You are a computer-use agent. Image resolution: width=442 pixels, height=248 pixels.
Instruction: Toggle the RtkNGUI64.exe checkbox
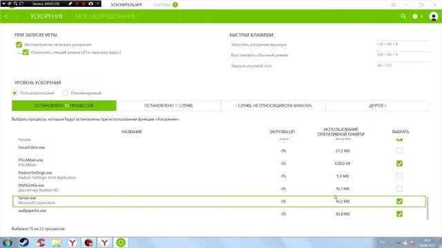coord(399,189)
